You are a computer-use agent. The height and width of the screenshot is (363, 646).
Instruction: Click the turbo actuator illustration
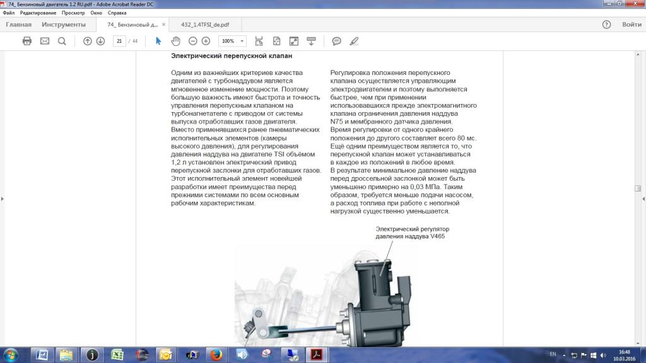[324, 296]
